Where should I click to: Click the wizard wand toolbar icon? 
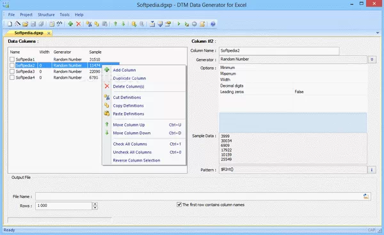point(17,24)
